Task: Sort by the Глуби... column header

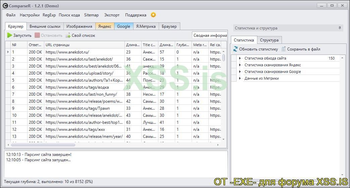Action: (x=183, y=45)
